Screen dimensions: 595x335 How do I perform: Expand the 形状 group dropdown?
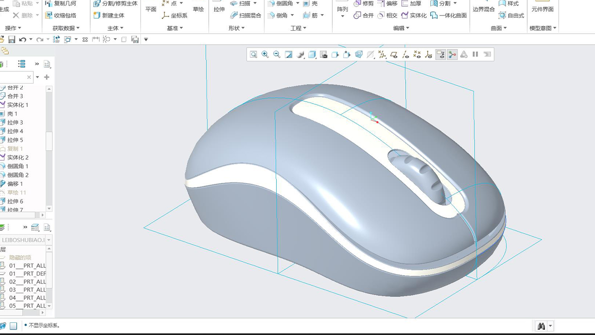tap(237, 28)
